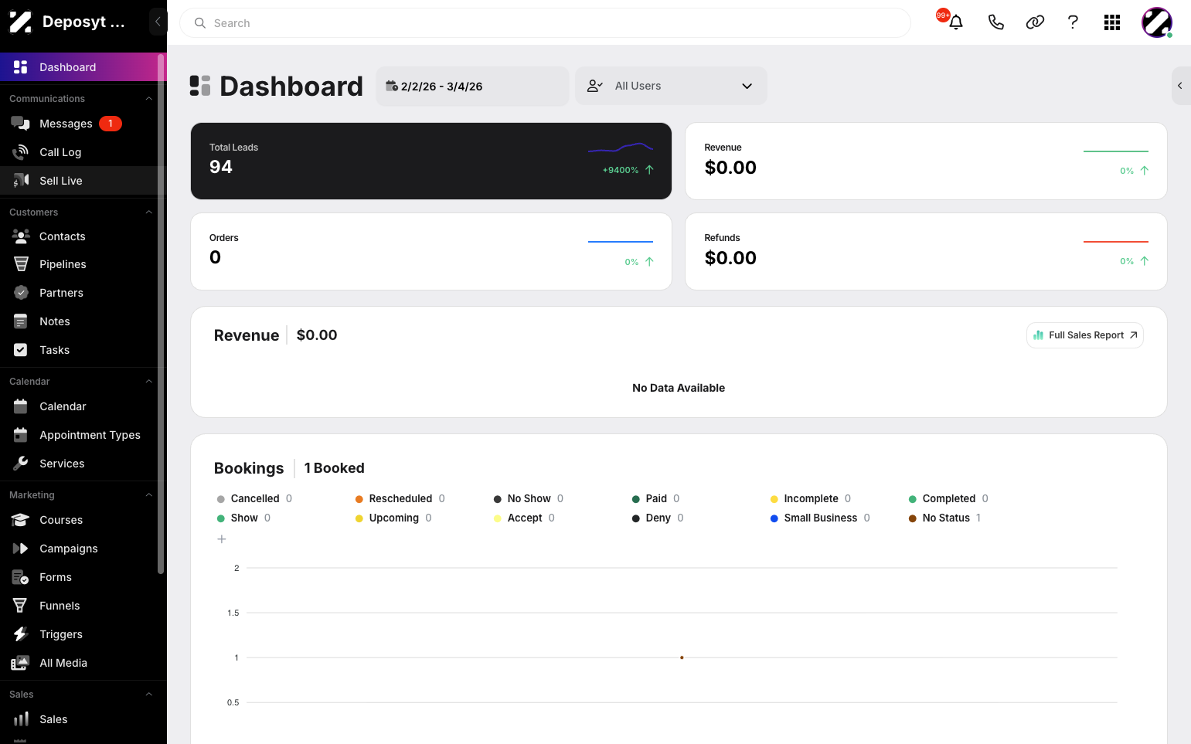1191x744 pixels.
Task: Click the Partners badge icon
Action: point(21,293)
